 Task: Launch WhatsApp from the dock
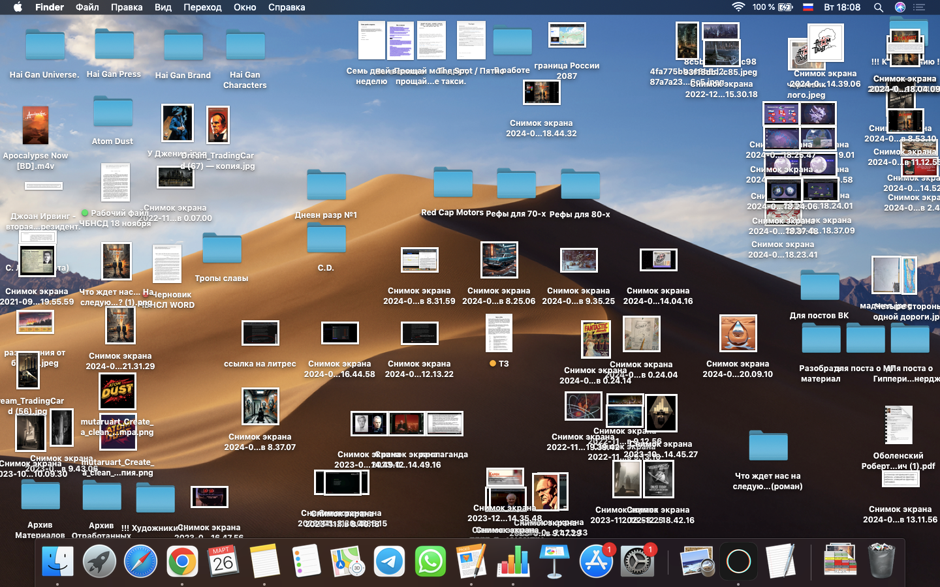point(430,561)
